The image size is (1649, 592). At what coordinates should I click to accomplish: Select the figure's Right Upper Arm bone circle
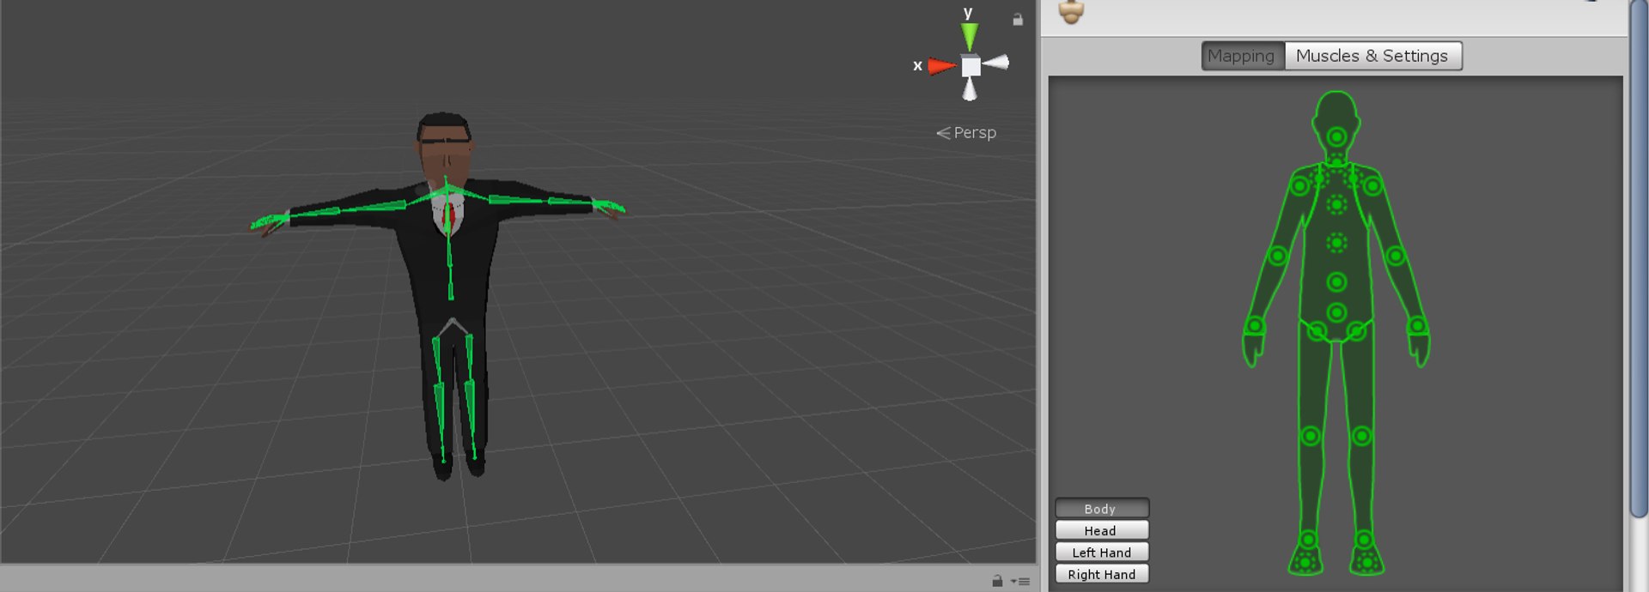pyautogui.click(x=1300, y=185)
